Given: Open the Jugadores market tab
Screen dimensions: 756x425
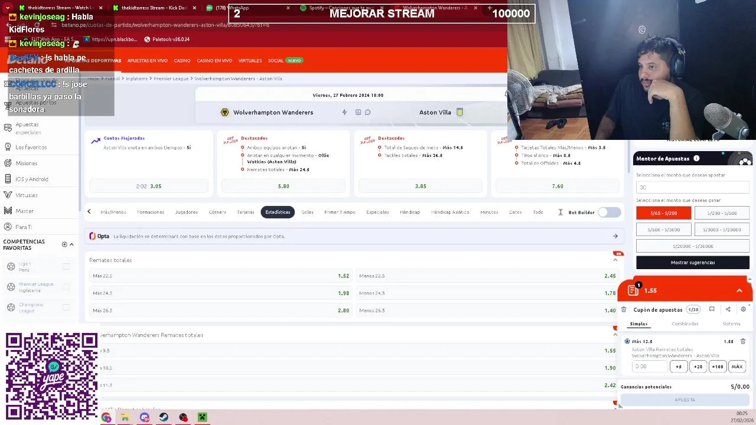Looking at the screenshot, I should (x=186, y=212).
